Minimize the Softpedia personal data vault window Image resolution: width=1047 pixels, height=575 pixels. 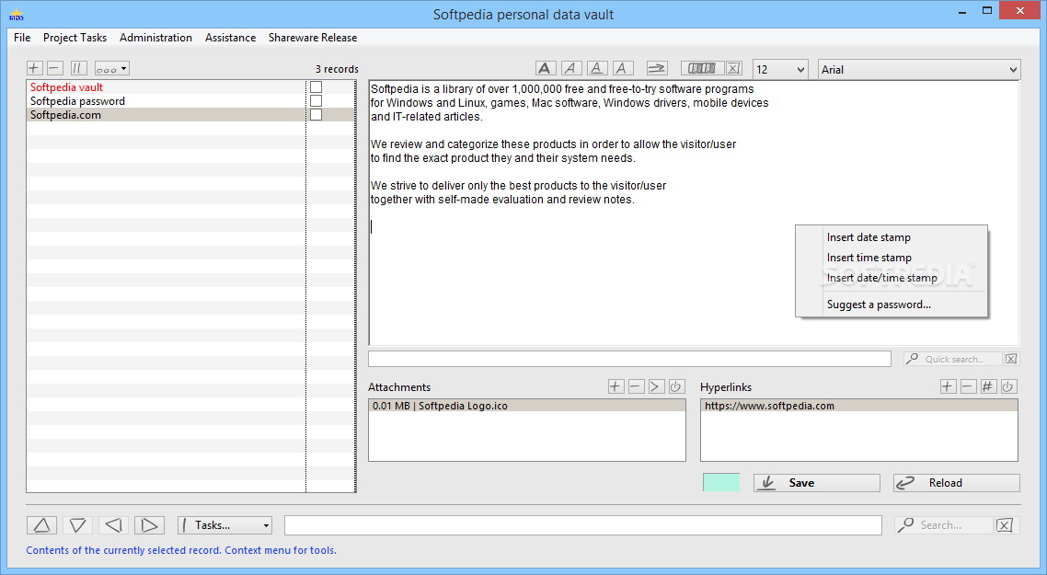[962, 11]
